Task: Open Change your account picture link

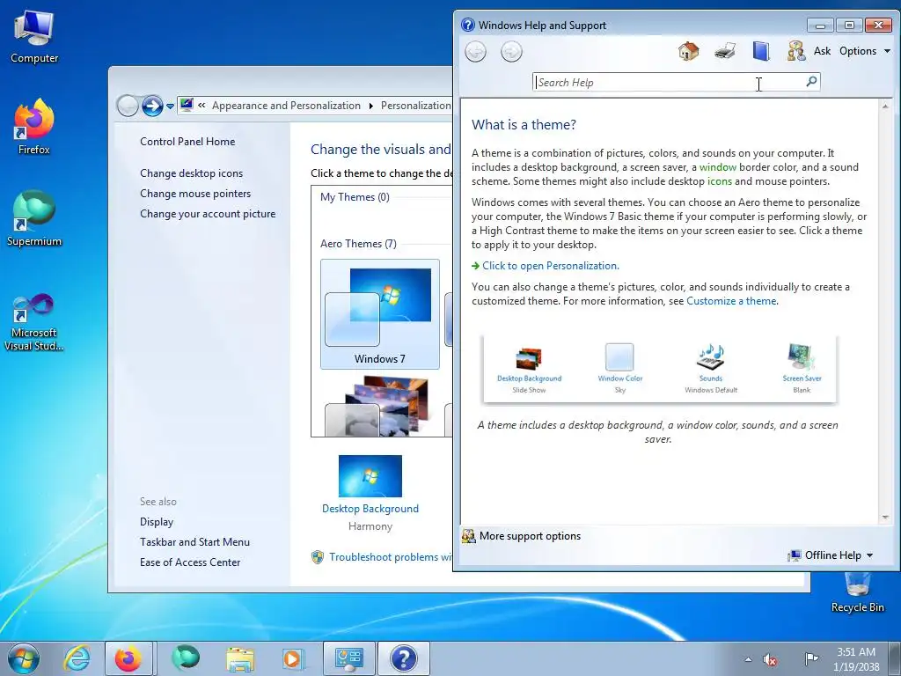Action: click(x=208, y=213)
